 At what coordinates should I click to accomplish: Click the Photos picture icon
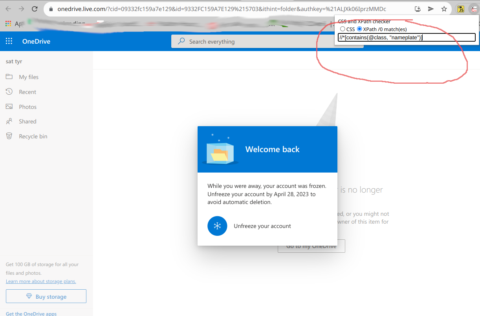coord(9,107)
